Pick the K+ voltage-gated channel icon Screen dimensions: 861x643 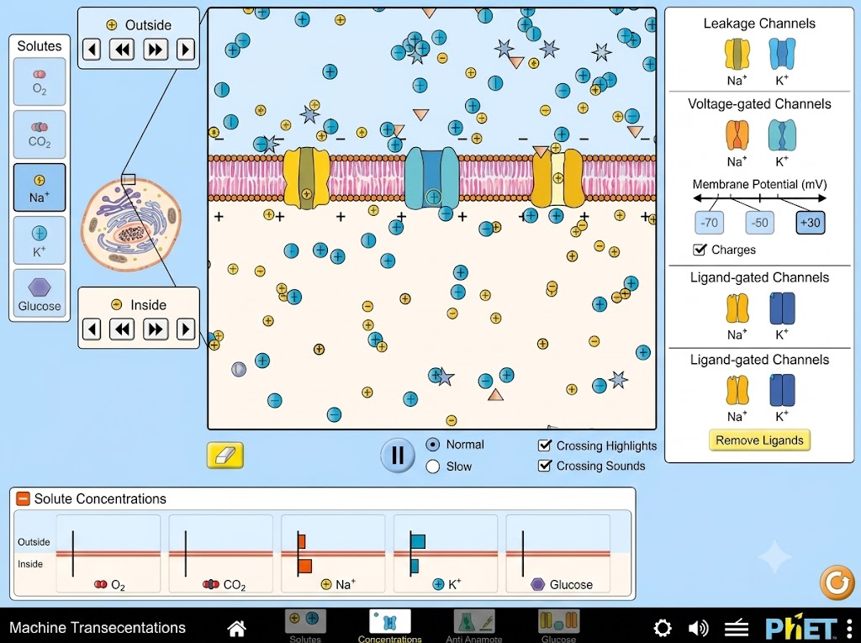782,135
